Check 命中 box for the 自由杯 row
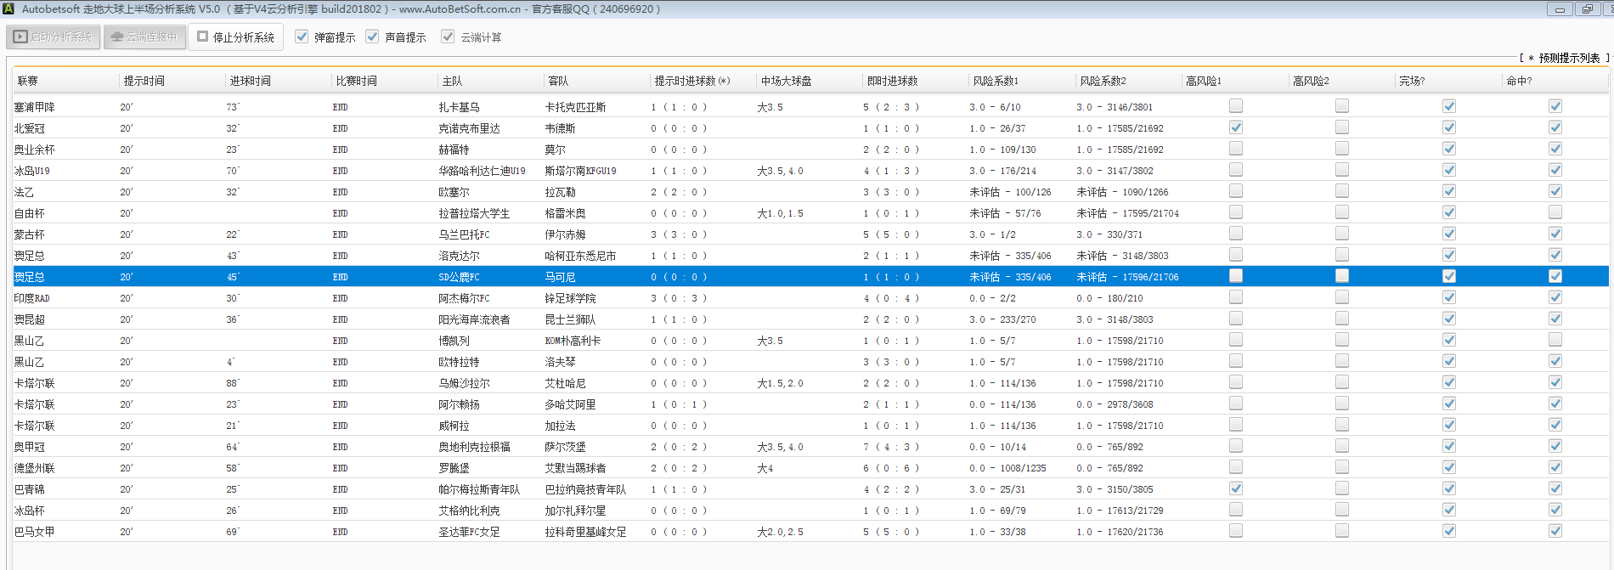Screen dimensions: 1614x570 1555,212
